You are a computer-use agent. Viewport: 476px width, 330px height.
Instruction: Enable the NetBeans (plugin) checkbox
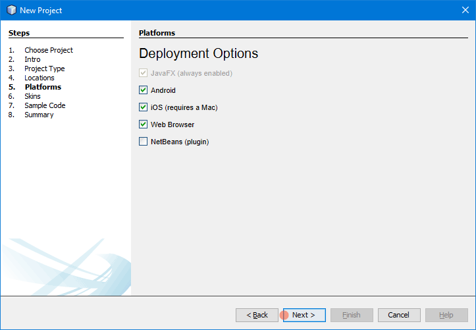[143, 142]
